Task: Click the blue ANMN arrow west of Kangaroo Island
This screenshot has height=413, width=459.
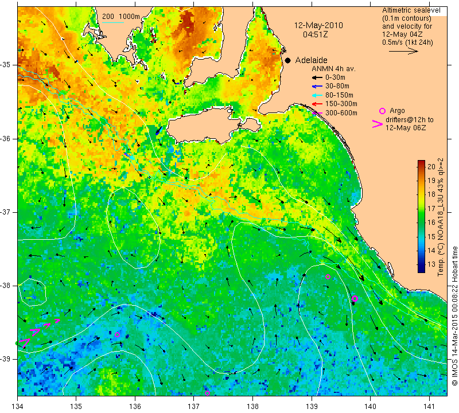Action: pyautogui.click(x=159, y=131)
